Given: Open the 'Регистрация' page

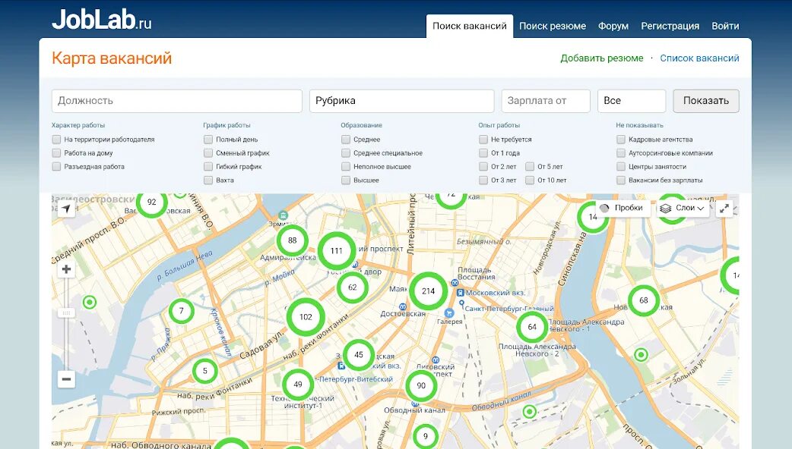Looking at the screenshot, I should (x=670, y=26).
